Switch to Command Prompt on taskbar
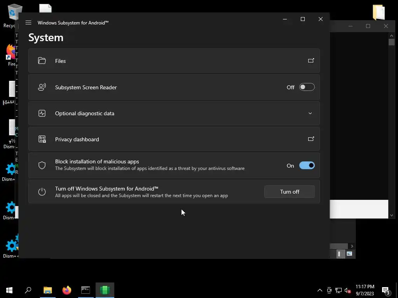Viewport: 398px width, 298px height. [86, 290]
